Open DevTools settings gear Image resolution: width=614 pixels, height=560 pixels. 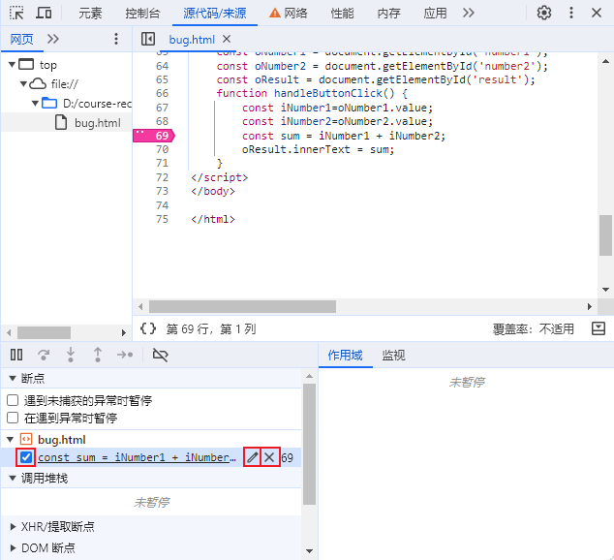point(544,13)
